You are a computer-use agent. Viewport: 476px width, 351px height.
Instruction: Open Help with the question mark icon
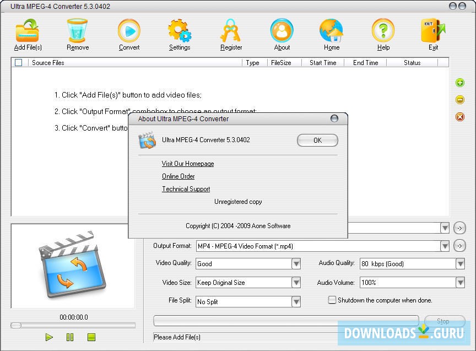tap(383, 30)
